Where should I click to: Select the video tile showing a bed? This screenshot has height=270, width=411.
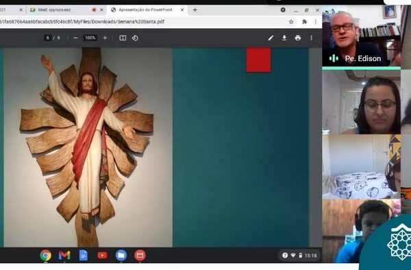tap(361, 167)
